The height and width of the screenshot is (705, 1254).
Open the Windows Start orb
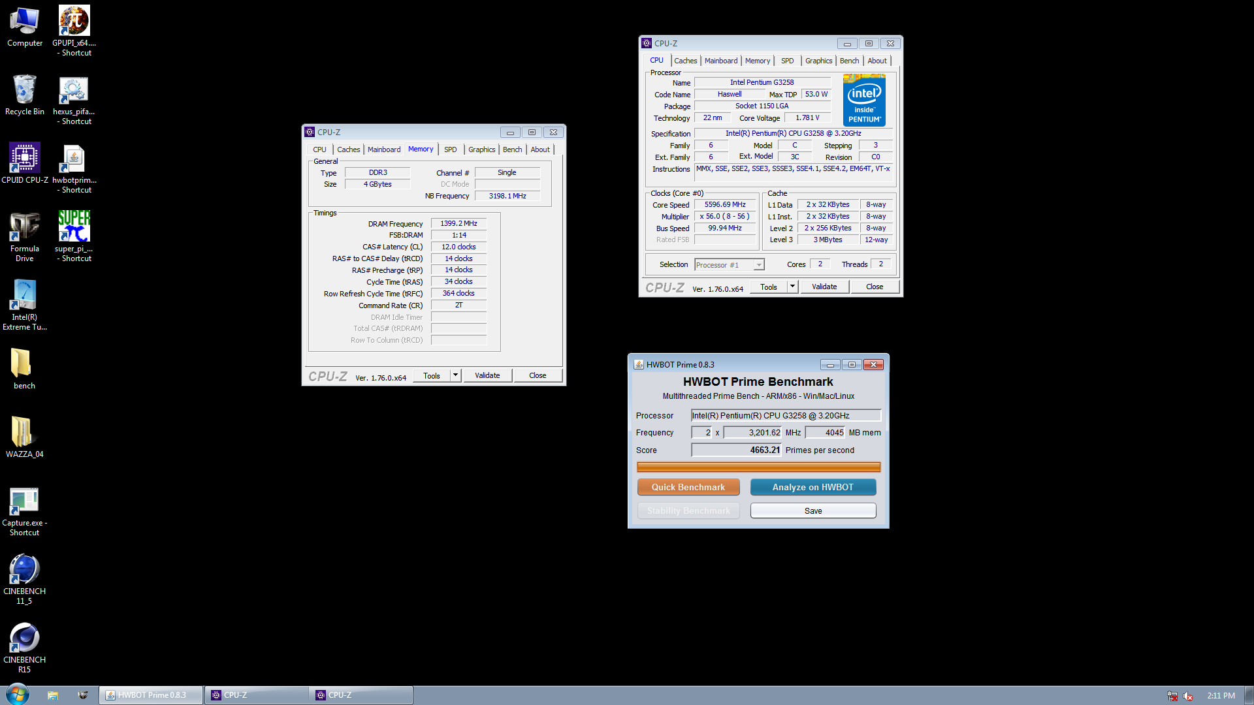pos(17,695)
